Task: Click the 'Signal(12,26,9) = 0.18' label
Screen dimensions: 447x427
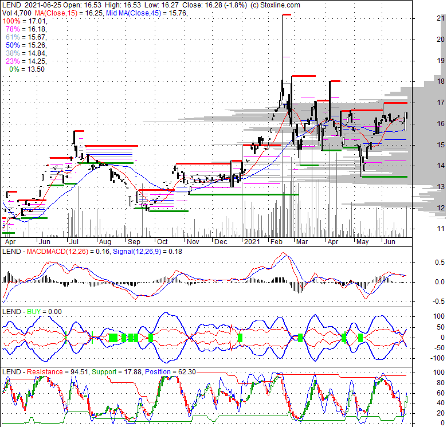Action: tap(147, 252)
